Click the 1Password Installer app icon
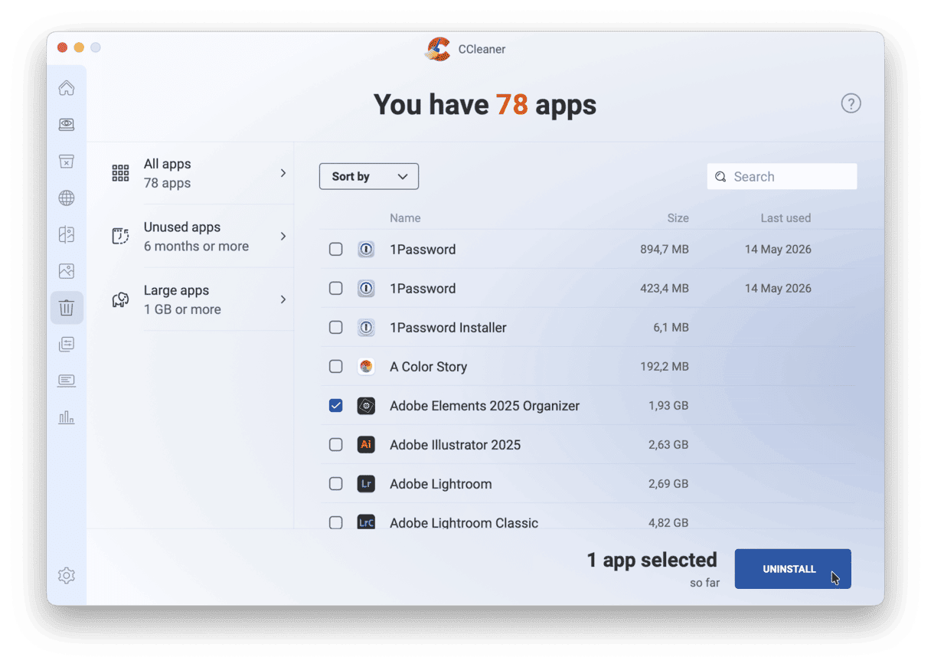The image size is (931, 667). pos(366,327)
